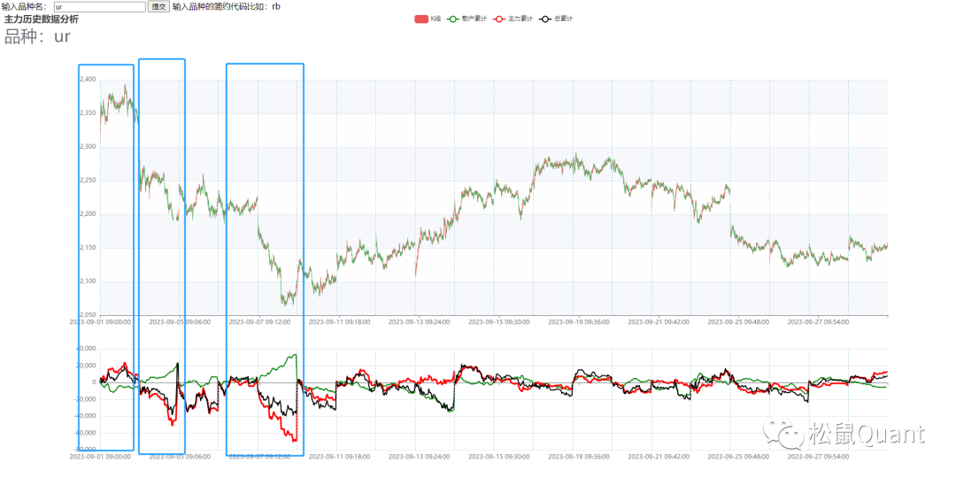The image size is (956, 478).
Task: Click the 40,000 label on lower chart axis
Action: click(x=86, y=349)
